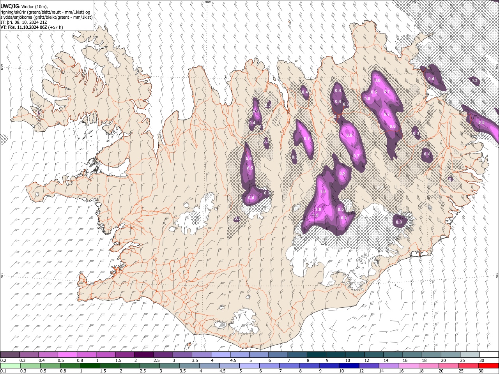Pick the light green 0.1 swatch on the rain scale

(10, 365)
